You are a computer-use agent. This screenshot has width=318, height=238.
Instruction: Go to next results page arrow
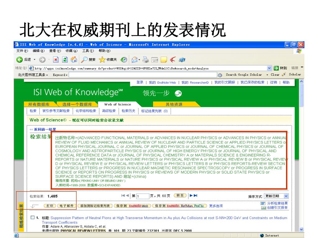[x=191, y=196]
